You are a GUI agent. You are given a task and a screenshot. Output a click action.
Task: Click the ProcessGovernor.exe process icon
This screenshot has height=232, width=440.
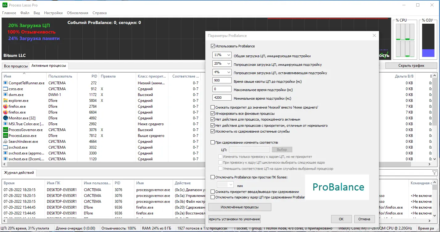pos(6,130)
